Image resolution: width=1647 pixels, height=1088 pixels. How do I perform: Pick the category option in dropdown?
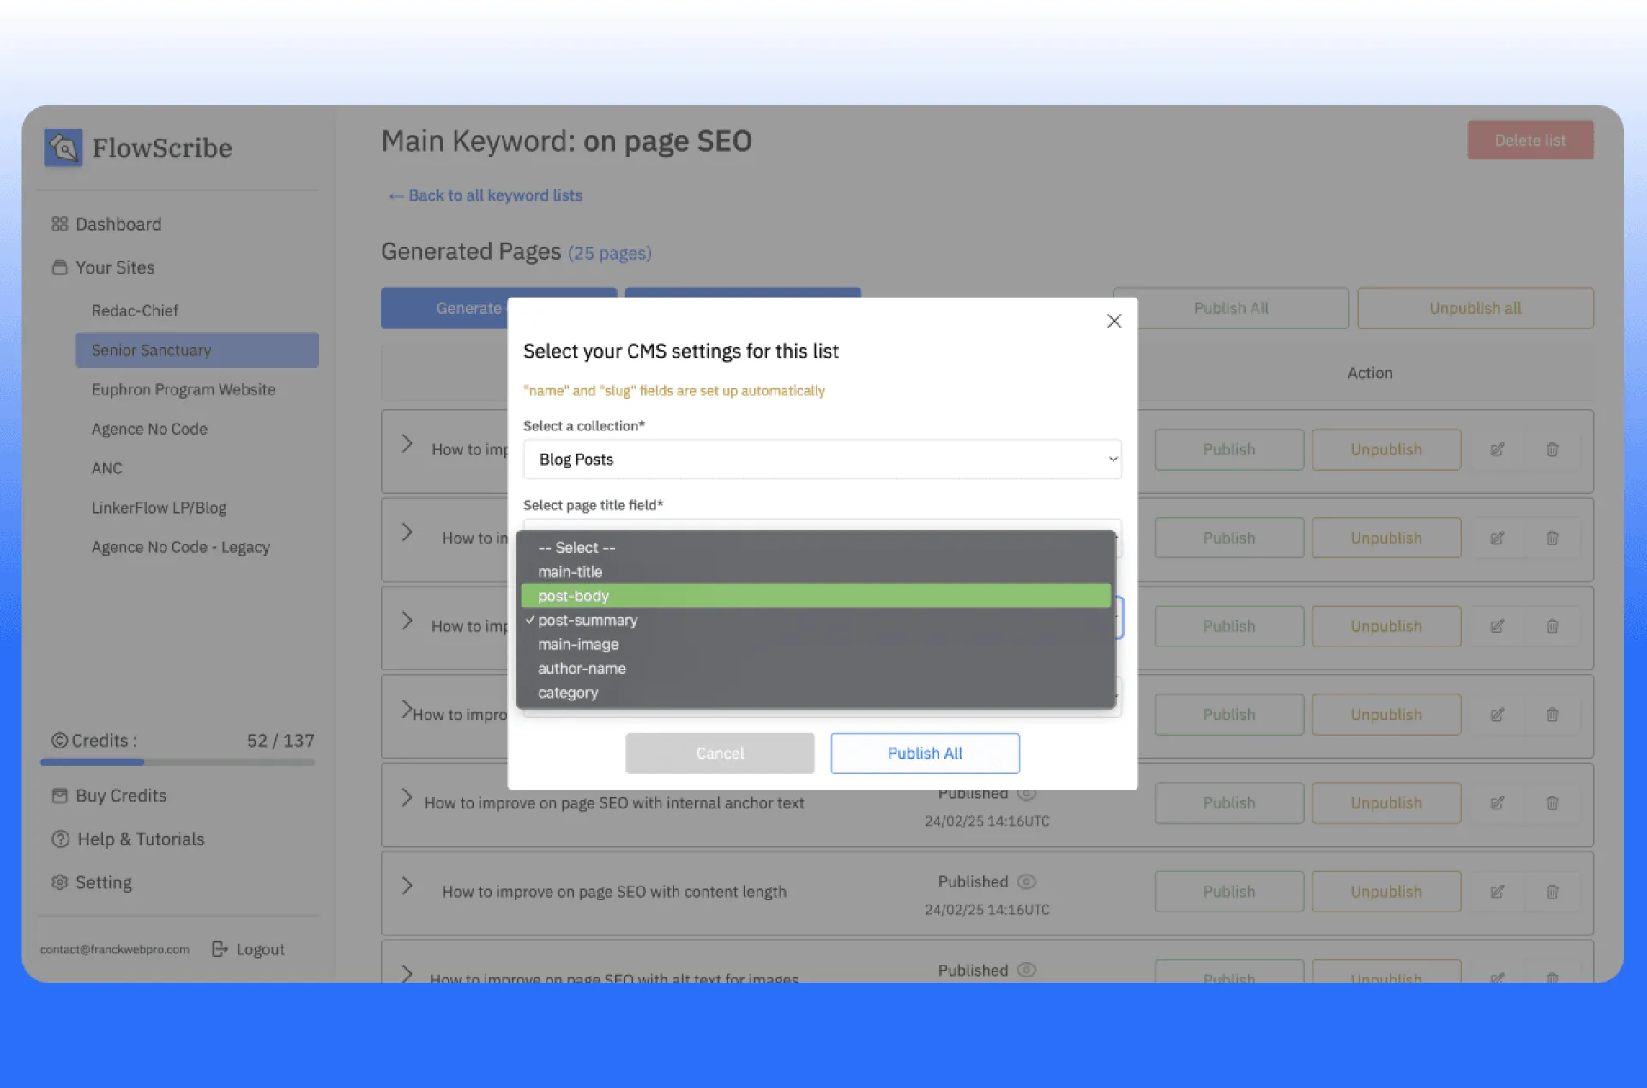[568, 693]
